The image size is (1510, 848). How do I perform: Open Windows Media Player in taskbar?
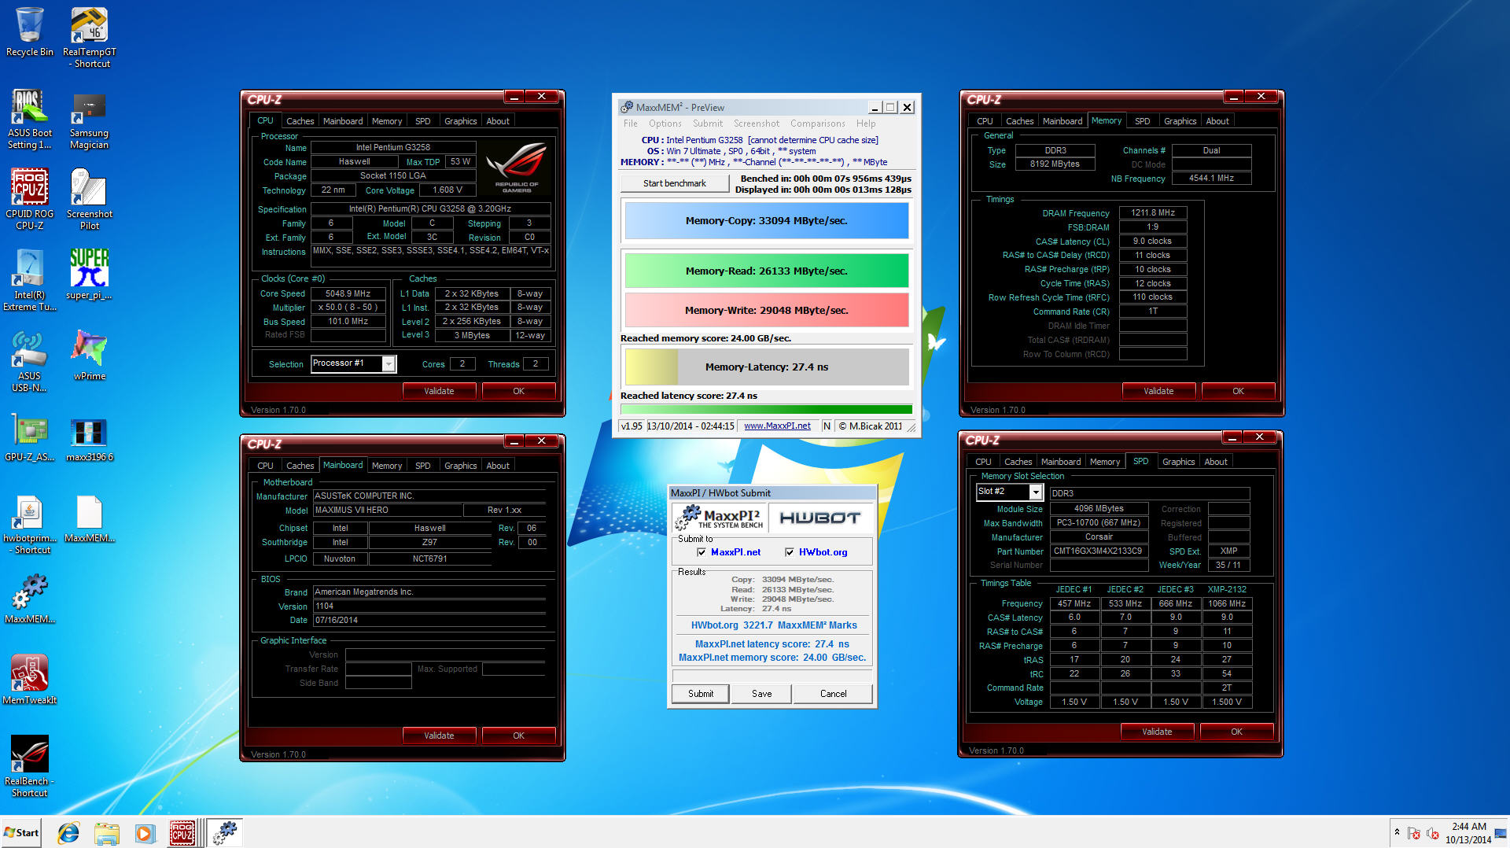click(x=145, y=833)
